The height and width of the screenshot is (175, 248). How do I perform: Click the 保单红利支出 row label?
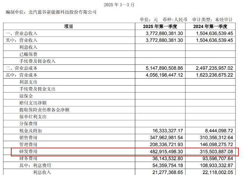tap(33, 117)
